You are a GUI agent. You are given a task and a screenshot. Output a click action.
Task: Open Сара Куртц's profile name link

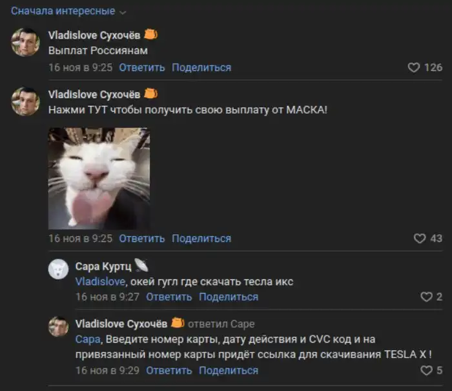pyautogui.click(x=103, y=266)
